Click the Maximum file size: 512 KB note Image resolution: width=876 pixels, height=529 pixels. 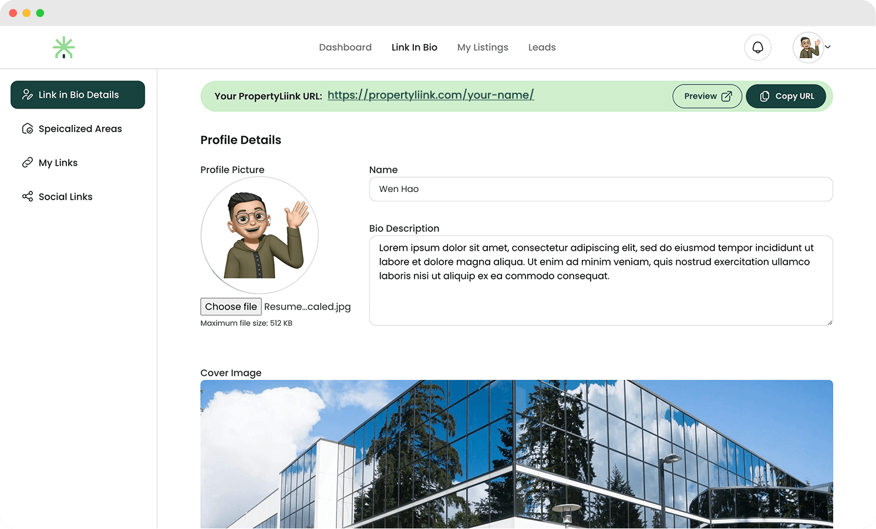pos(246,324)
